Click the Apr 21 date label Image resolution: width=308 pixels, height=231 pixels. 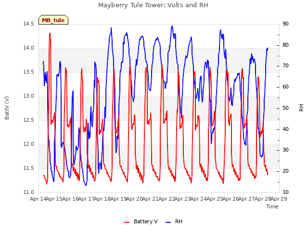coord(151,199)
